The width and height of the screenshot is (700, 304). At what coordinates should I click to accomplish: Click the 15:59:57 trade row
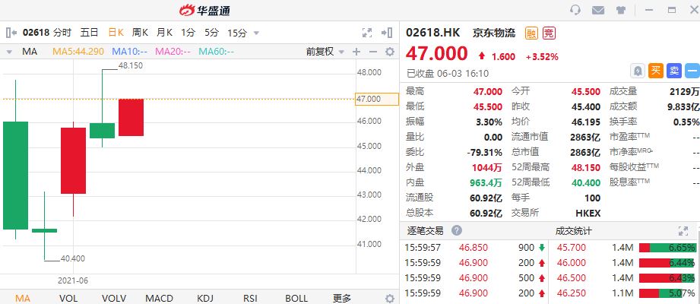[x=474, y=248]
